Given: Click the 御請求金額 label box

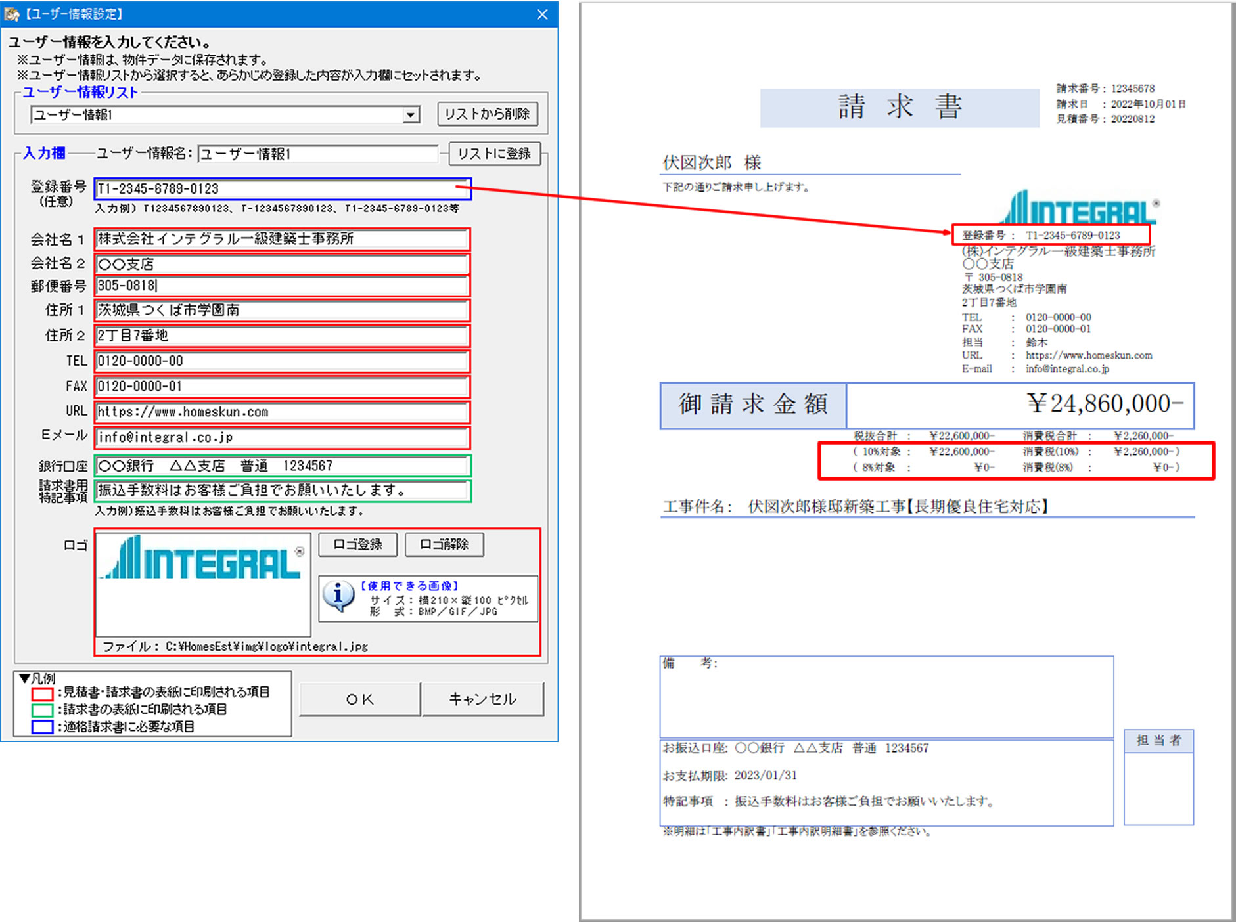Looking at the screenshot, I should pyautogui.click(x=753, y=405).
